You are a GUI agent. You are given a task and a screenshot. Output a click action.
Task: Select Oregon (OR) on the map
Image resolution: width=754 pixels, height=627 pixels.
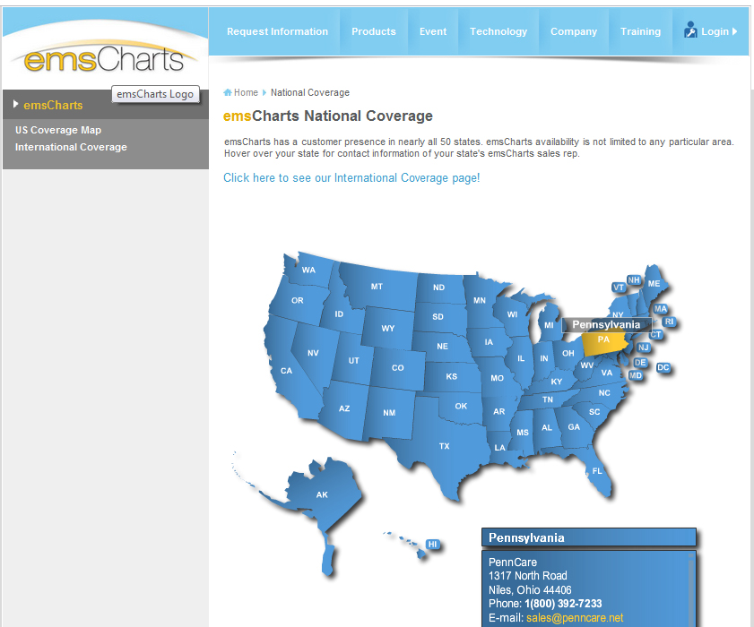click(297, 300)
